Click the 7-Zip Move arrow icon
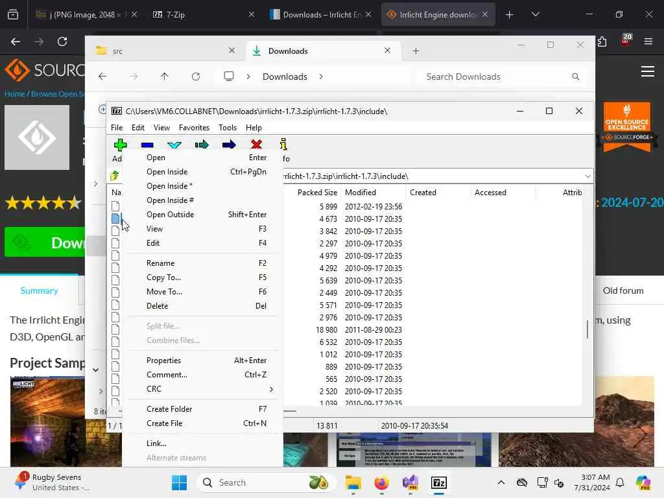The width and height of the screenshot is (664, 498). tap(229, 145)
